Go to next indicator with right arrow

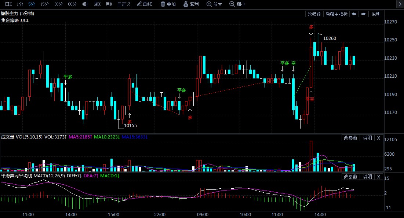coord(363,14)
